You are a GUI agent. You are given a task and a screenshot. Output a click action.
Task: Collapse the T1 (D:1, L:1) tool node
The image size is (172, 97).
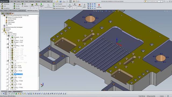click(6, 36)
